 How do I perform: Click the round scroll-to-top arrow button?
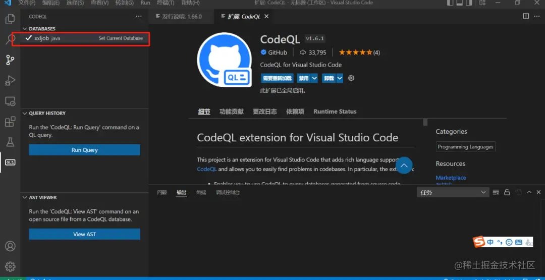coord(404,165)
